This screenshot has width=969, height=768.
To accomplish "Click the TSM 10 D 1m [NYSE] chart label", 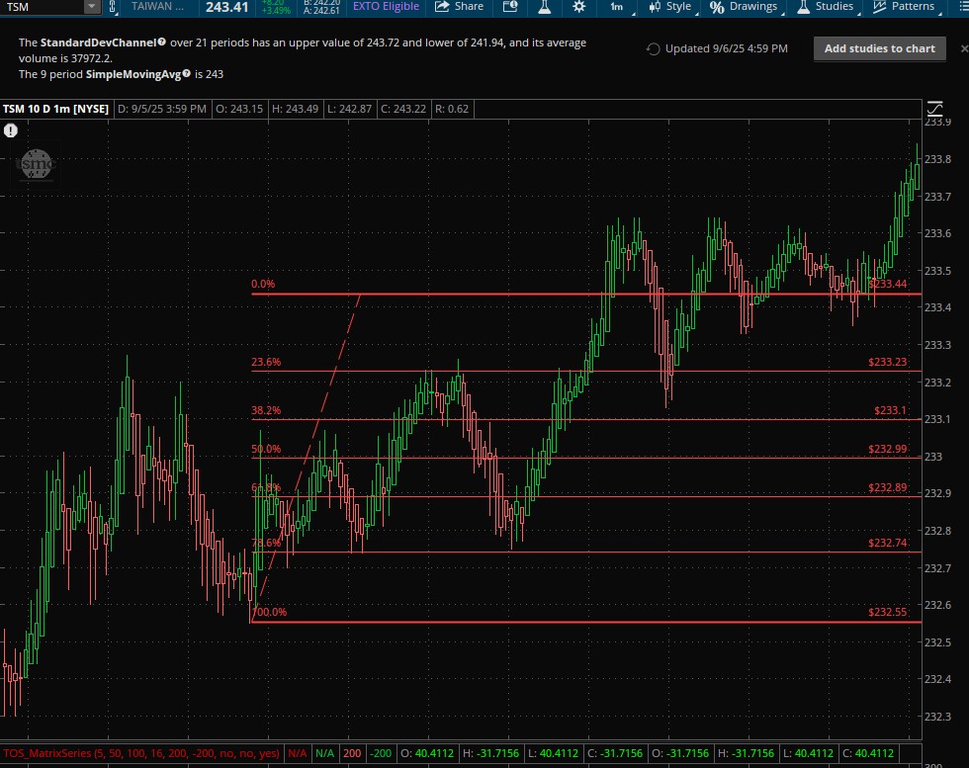I will [x=55, y=109].
